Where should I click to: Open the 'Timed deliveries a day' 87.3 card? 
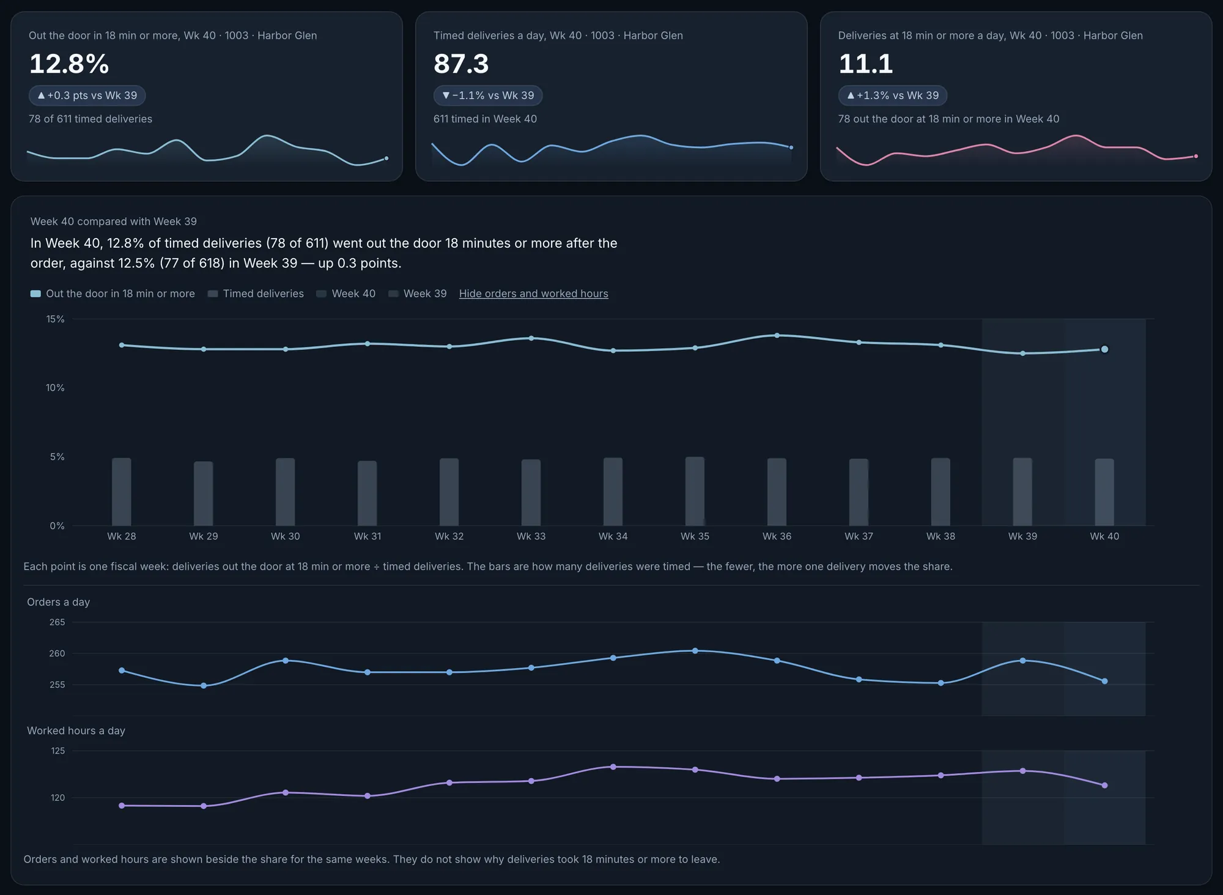(611, 96)
